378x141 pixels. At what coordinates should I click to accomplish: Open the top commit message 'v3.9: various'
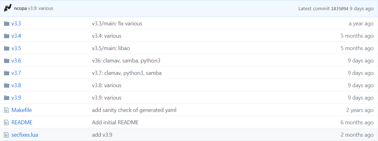pos(41,9)
